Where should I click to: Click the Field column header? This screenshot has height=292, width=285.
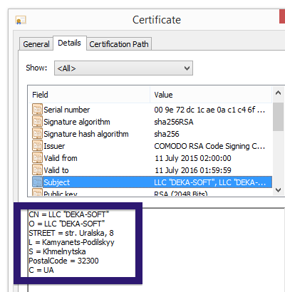(89, 95)
